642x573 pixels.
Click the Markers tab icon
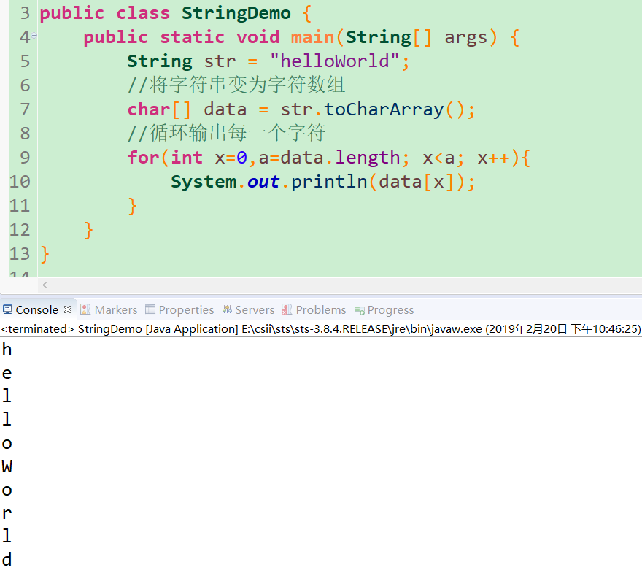[85, 309]
